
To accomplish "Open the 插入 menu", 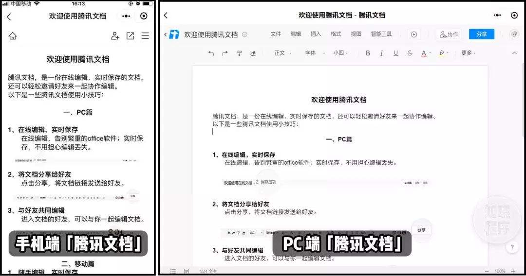I will tap(316, 34).
